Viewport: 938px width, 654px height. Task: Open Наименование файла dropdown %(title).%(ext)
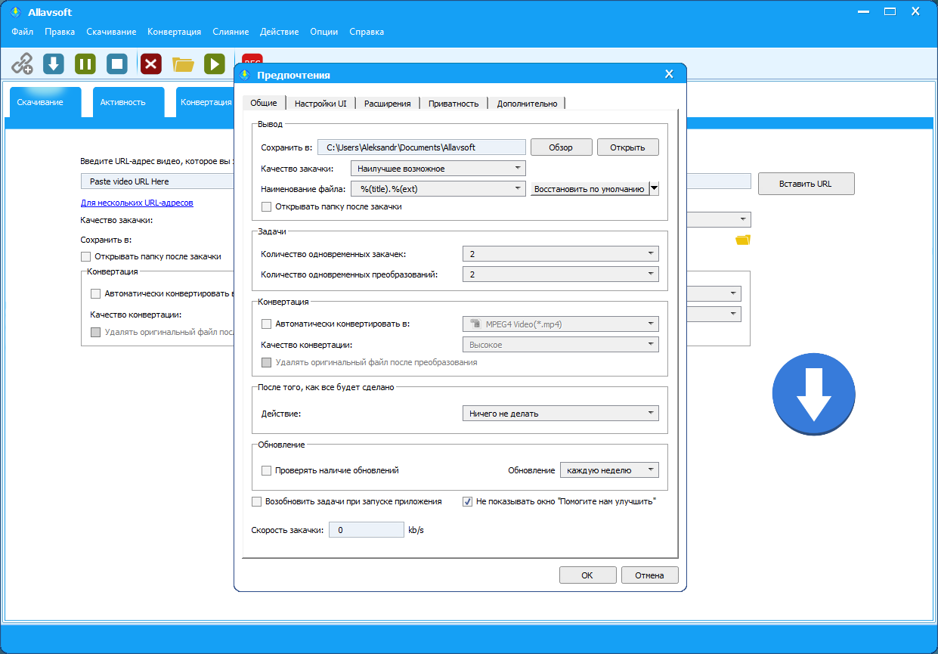tap(438, 188)
